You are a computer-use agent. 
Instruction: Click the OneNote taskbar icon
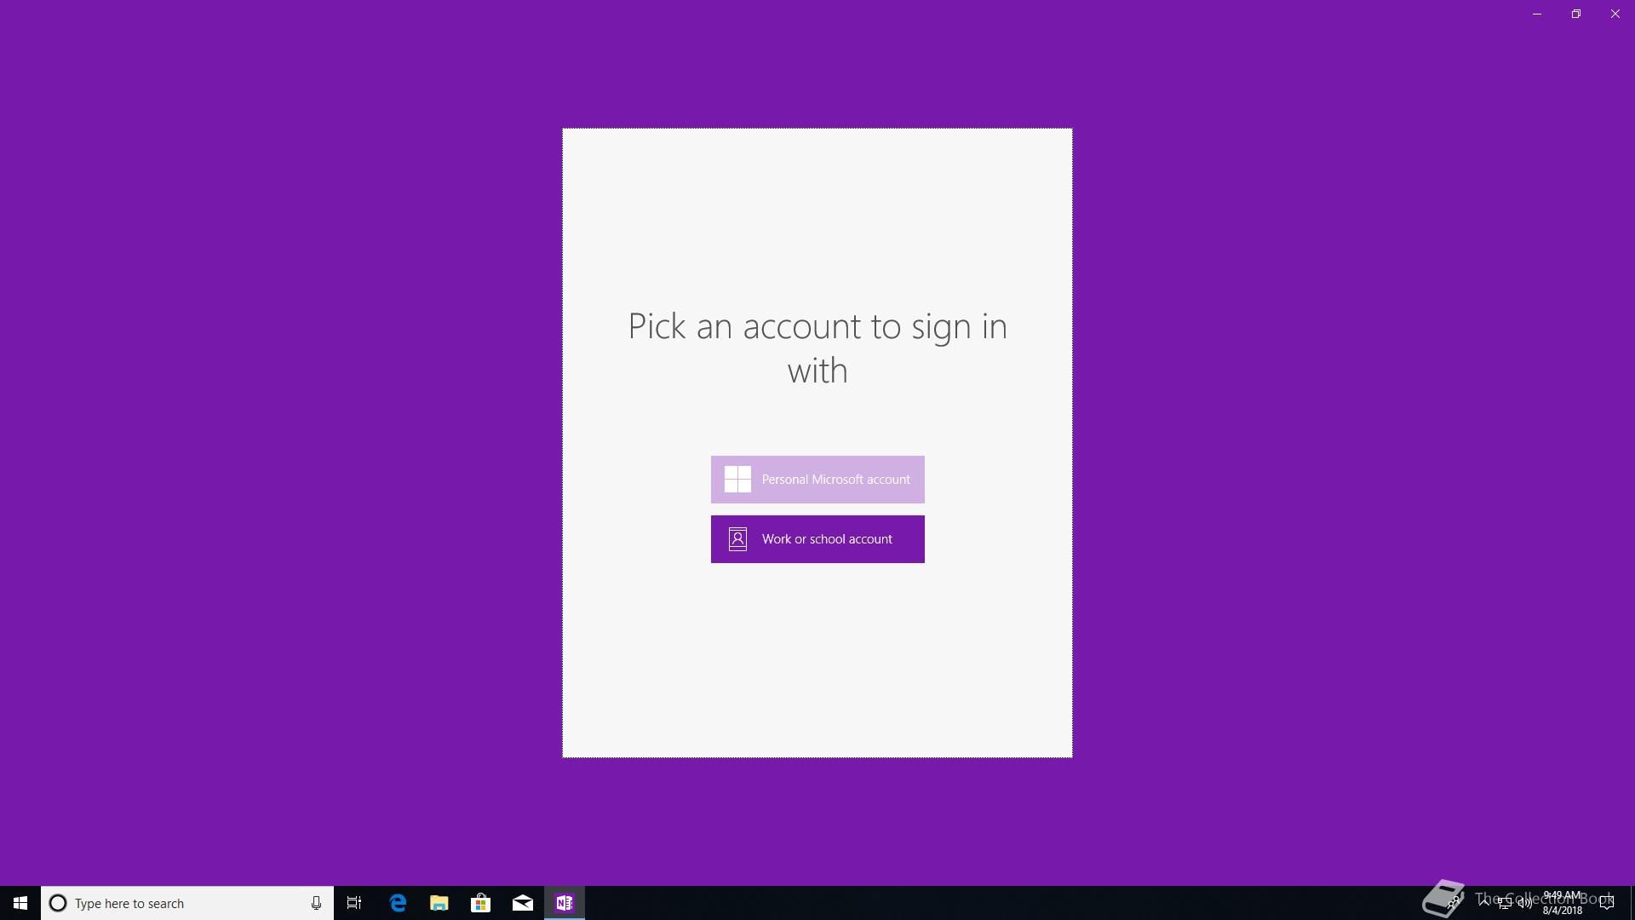pos(565,903)
